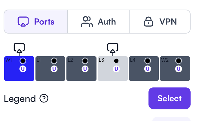Click the U badge on port L1
Viewport: 205px width, 121px height.
tap(54, 69)
